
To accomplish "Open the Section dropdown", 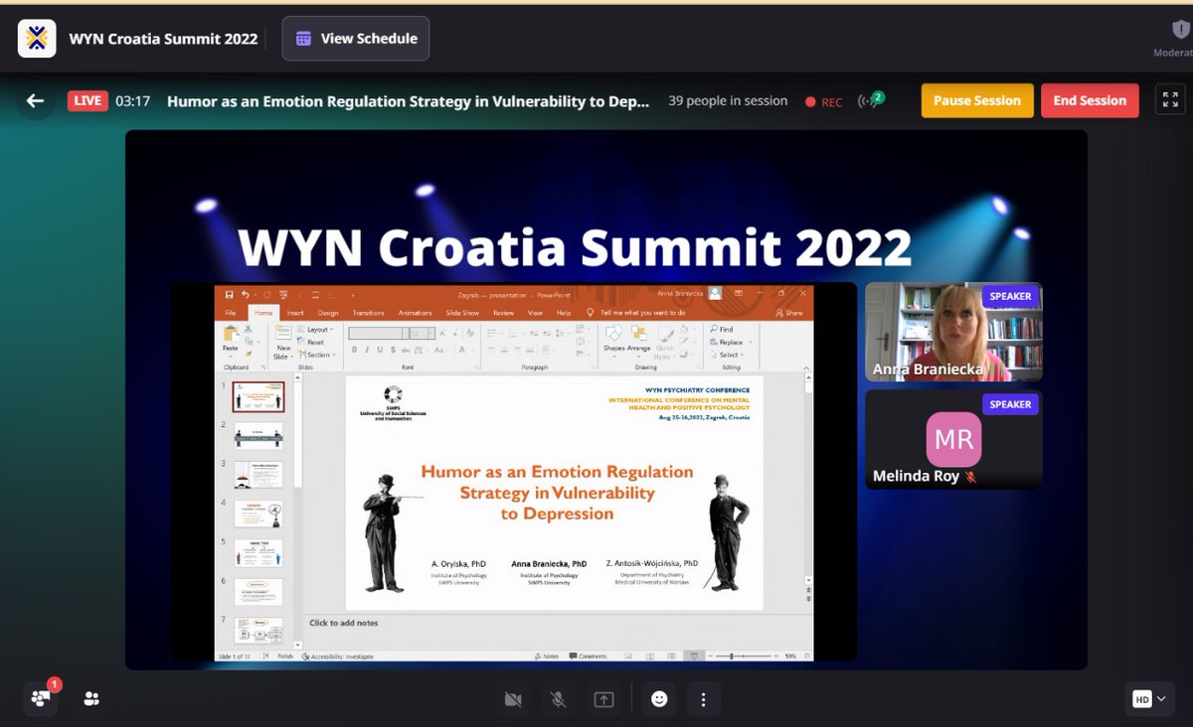I will (x=316, y=355).
